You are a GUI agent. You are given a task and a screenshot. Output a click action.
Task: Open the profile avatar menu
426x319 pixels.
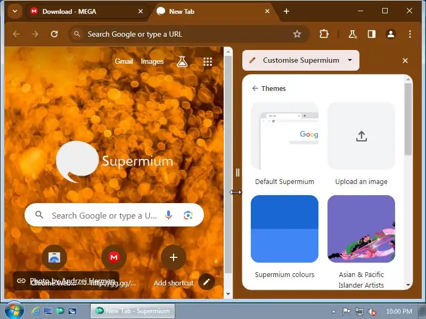[x=391, y=34]
